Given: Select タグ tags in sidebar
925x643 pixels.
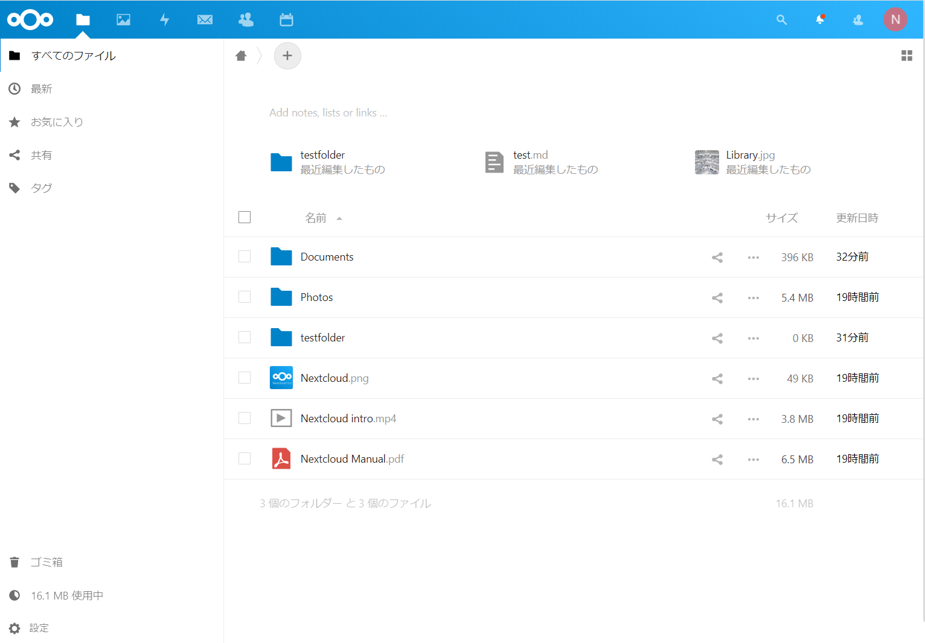Looking at the screenshot, I should (112, 188).
